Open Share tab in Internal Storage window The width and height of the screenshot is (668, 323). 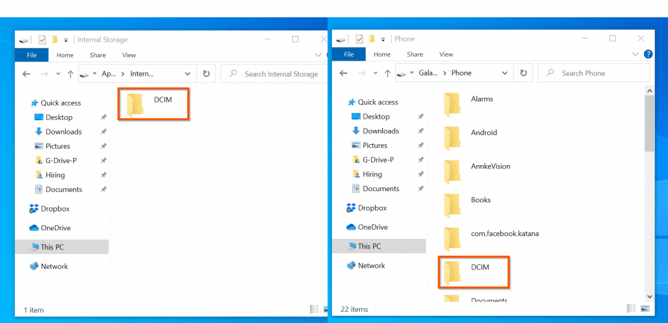pos(98,55)
